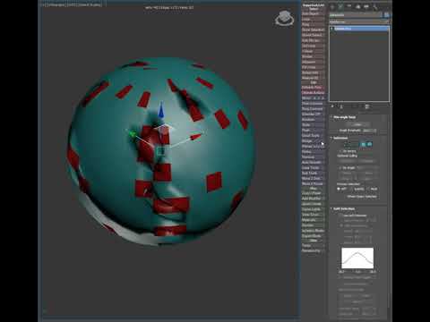Click the Render script button
The width and height of the screenshot is (430, 322).
tap(313, 225)
